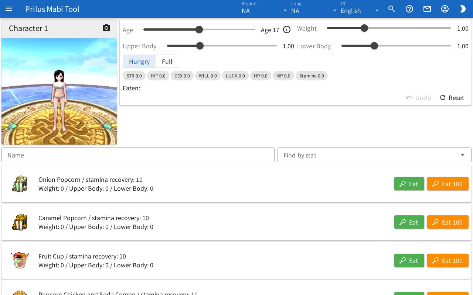
Task: Expand the Find by stat dropdown
Action: click(374, 155)
